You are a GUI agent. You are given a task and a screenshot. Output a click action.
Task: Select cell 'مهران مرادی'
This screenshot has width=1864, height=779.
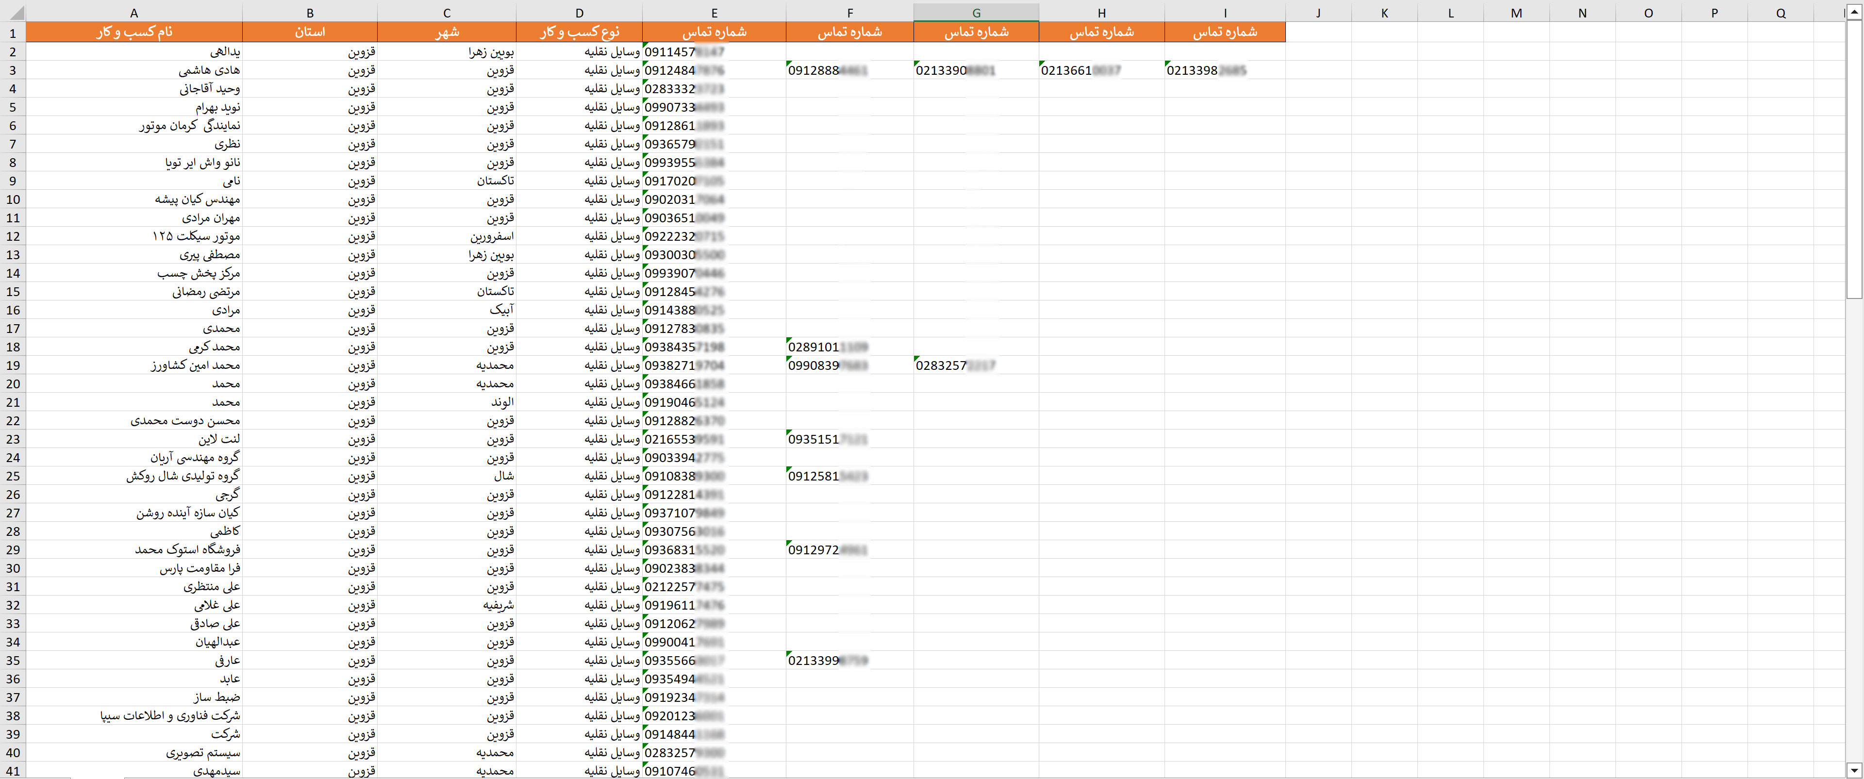(x=134, y=218)
